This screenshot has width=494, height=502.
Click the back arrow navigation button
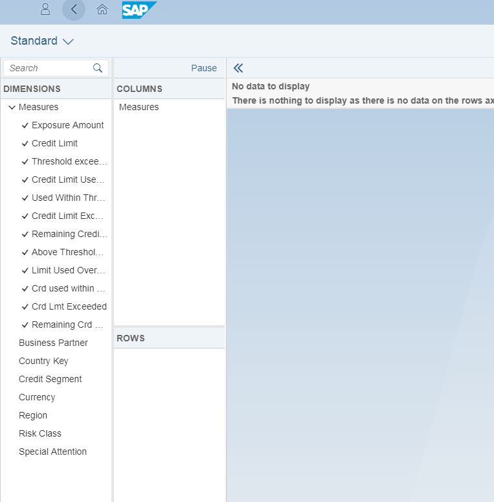[x=74, y=9]
